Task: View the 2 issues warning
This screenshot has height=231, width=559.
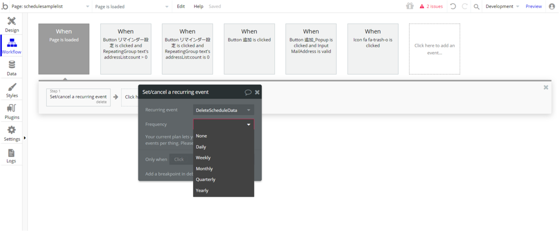Action: point(431,7)
